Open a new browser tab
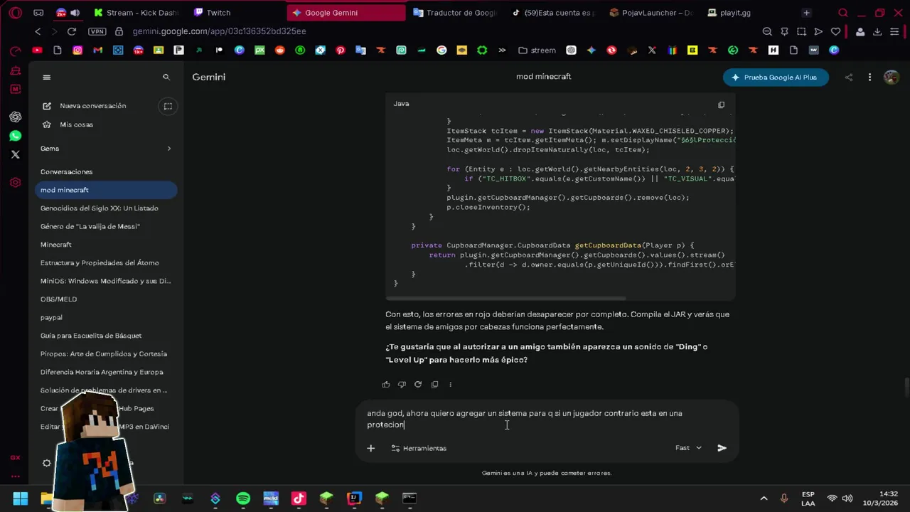This screenshot has height=512, width=910. (x=806, y=13)
